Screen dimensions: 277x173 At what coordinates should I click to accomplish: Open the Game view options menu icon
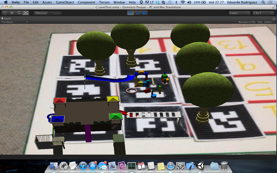pyautogui.click(x=274, y=19)
